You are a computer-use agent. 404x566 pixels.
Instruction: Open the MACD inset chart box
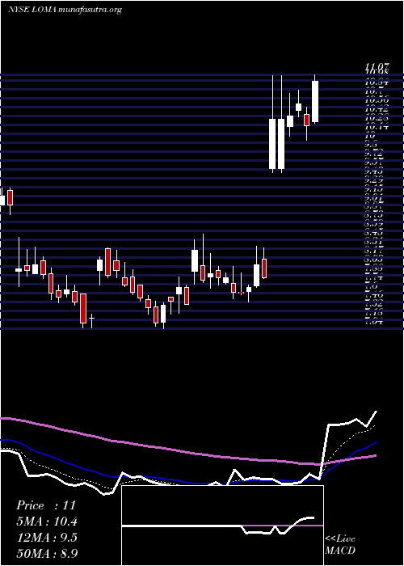pos(222,526)
